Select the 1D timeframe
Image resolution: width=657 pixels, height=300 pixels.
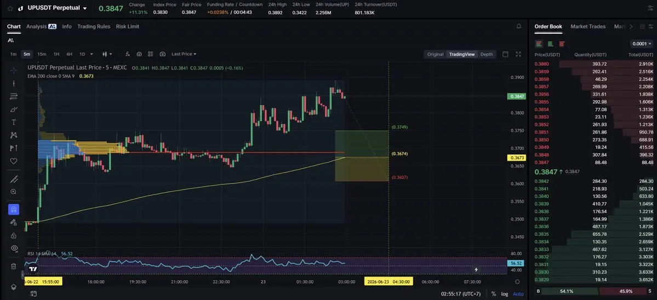[82, 54]
